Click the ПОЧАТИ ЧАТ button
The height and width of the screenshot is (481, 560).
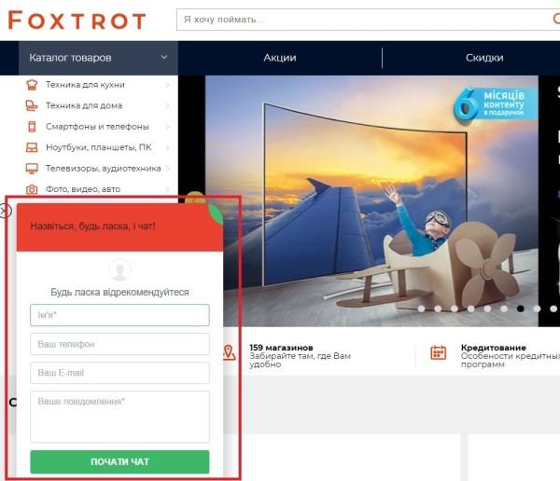click(x=119, y=461)
